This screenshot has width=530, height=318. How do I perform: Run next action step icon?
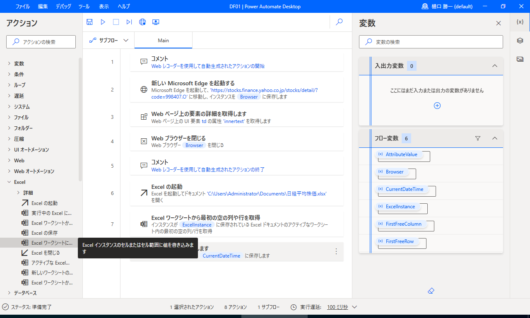point(129,22)
